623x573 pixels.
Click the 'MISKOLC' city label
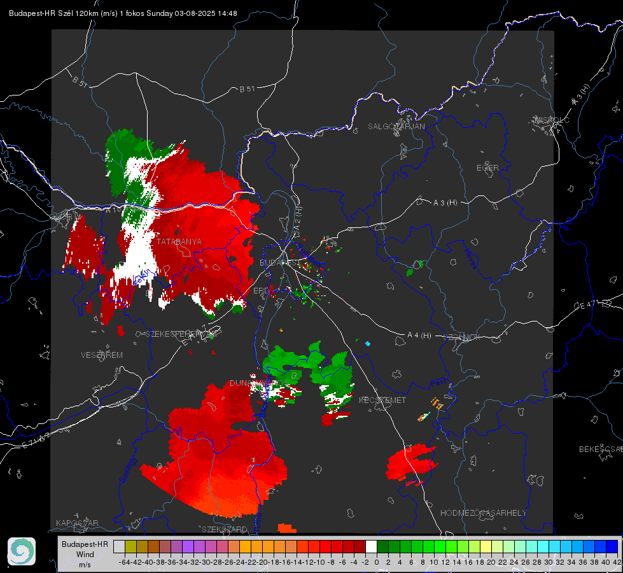pos(552,120)
